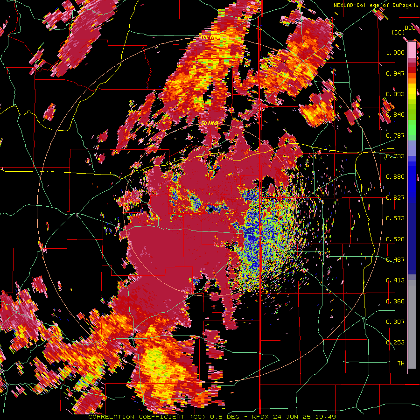Click the 0.787 legend value
420x420 pixels.
(x=395, y=135)
